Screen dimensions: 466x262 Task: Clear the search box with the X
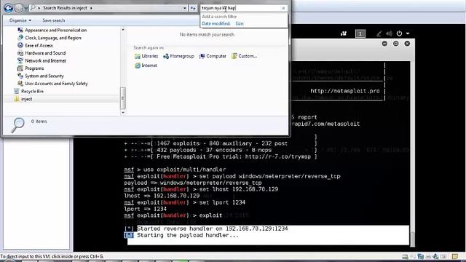pyautogui.click(x=283, y=8)
